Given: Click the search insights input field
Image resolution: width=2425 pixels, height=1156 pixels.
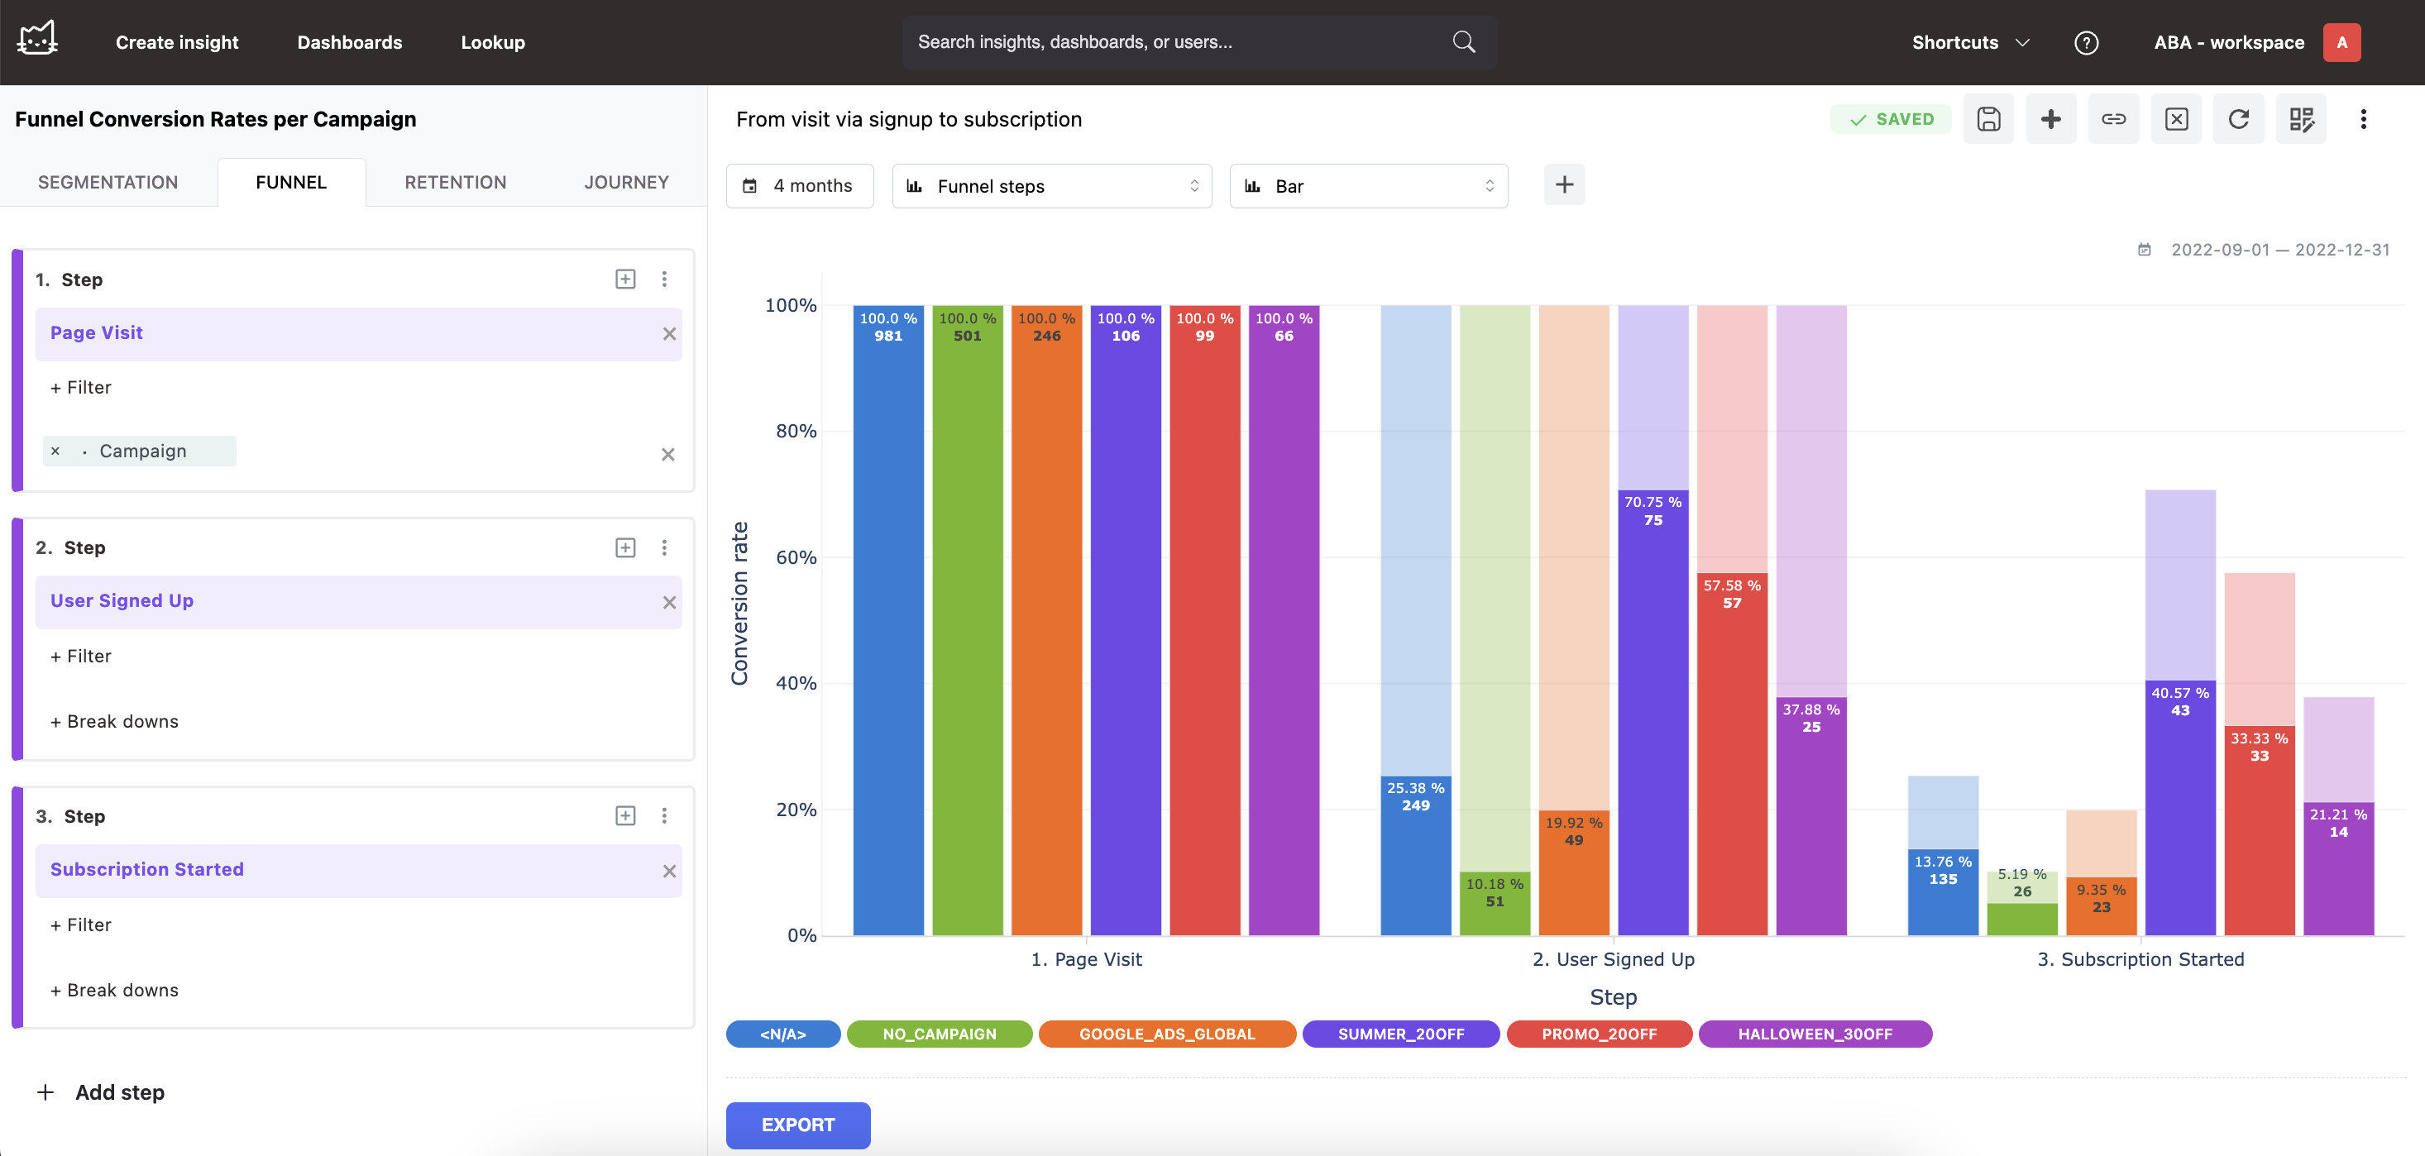Looking at the screenshot, I should [x=1177, y=41].
